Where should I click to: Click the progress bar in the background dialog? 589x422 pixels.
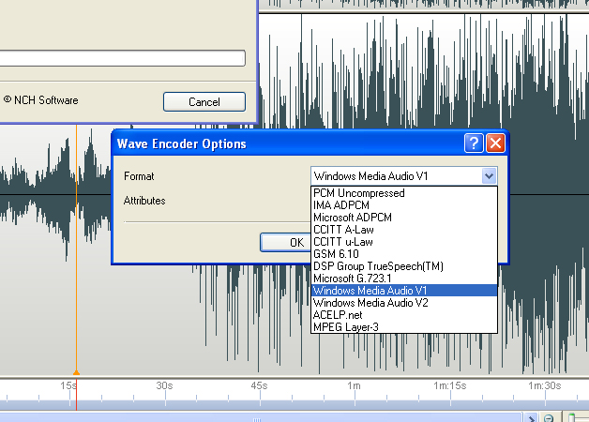[123, 58]
